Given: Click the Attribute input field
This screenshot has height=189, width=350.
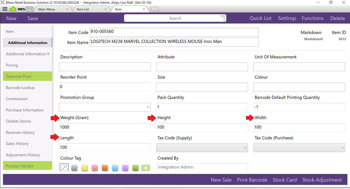Looking at the screenshot, I should click(202, 67).
